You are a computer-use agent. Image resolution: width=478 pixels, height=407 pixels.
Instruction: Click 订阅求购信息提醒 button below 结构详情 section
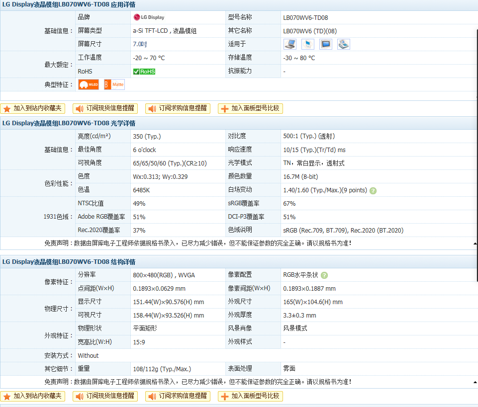tap(178, 396)
